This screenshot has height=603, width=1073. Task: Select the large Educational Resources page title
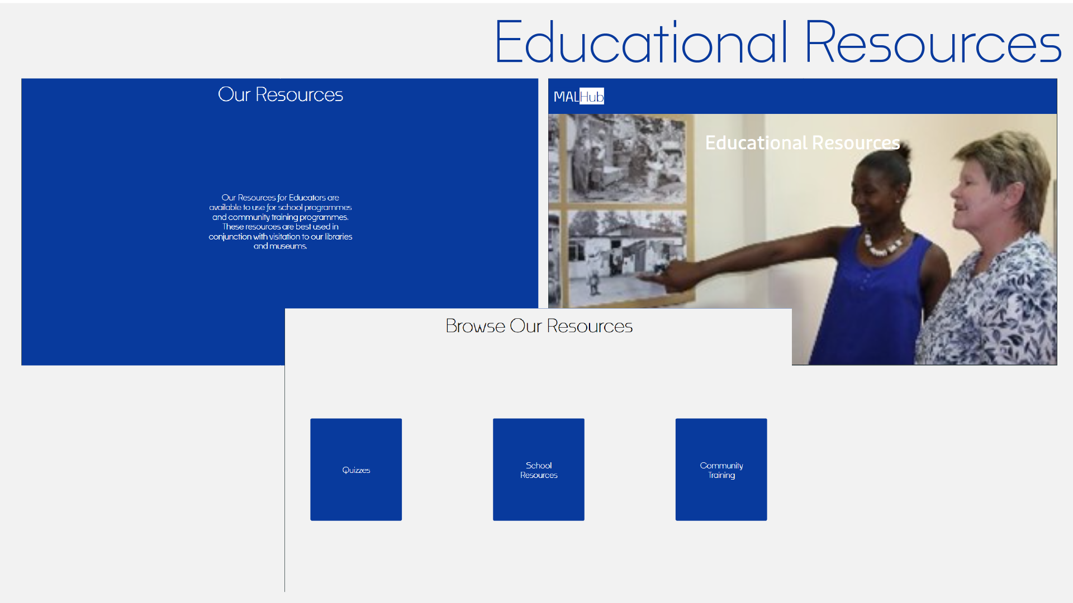(777, 42)
